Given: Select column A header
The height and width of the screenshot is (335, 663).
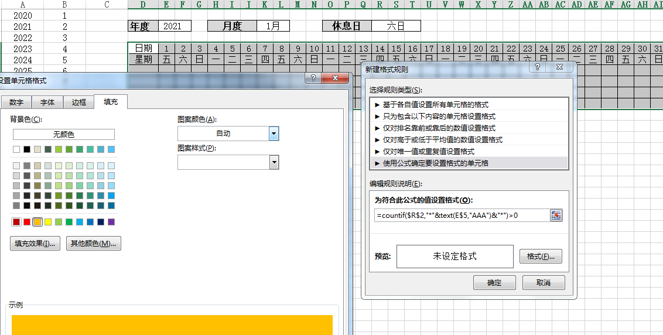Looking at the screenshot, I should coord(22,5).
